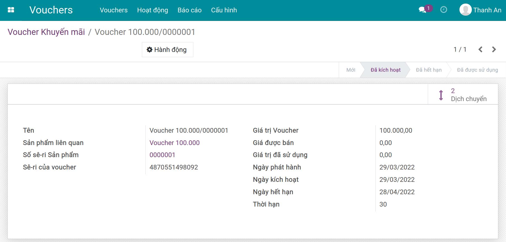The image size is (506, 242).
Task: Expand the Hành động action dropdown
Action: [x=167, y=50]
